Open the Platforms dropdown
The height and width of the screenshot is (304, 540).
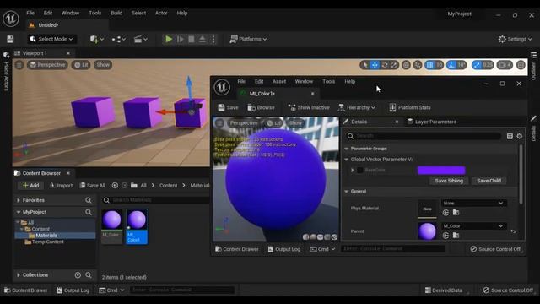point(248,39)
